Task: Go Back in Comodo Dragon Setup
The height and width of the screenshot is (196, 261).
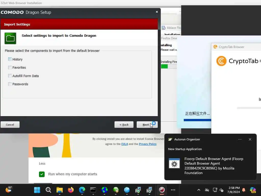Action: pos(124,125)
